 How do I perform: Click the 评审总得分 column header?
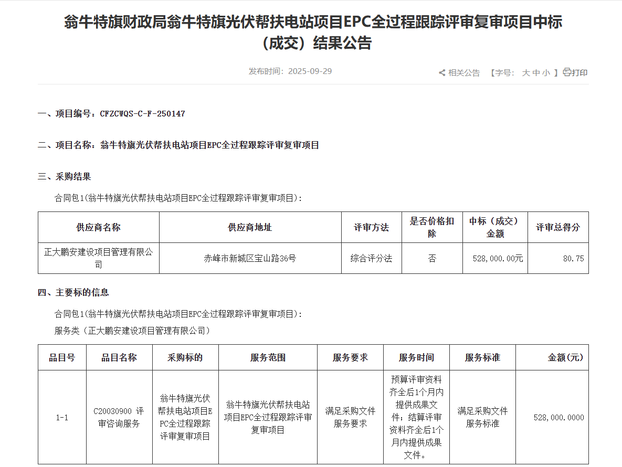click(x=558, y=227)
